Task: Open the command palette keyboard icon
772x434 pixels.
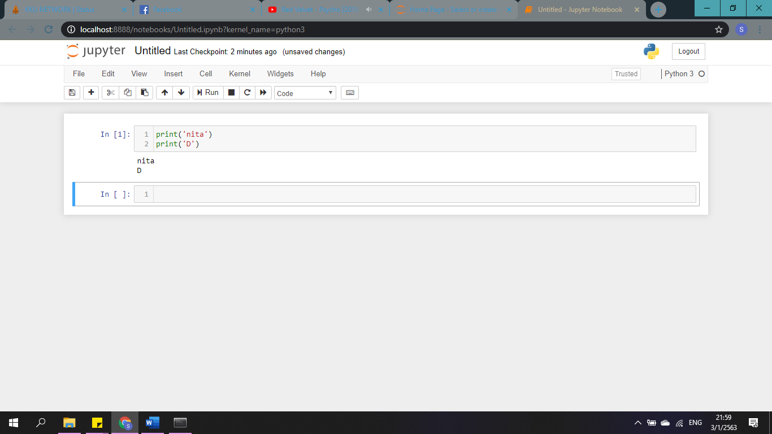Action: [x=350, y=93]
